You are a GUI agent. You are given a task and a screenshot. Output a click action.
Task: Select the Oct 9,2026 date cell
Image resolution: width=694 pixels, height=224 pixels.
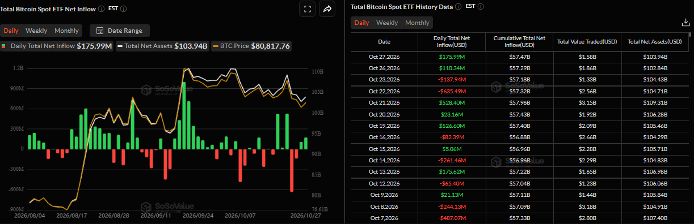[x=384, y=195]
